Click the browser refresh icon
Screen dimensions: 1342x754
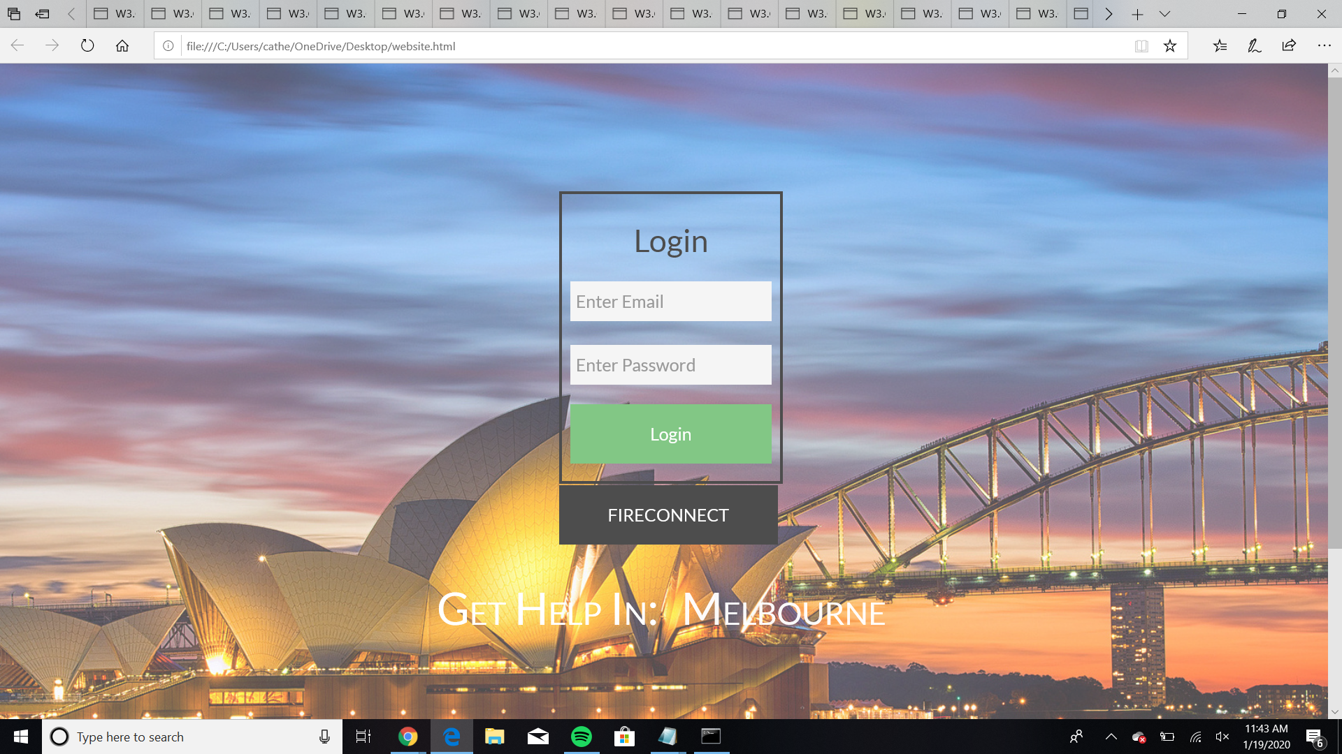click(x=87, y=46)
